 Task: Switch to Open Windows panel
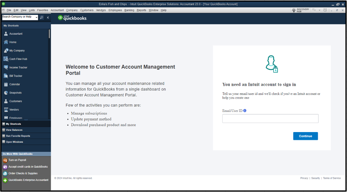pos(26,142)
